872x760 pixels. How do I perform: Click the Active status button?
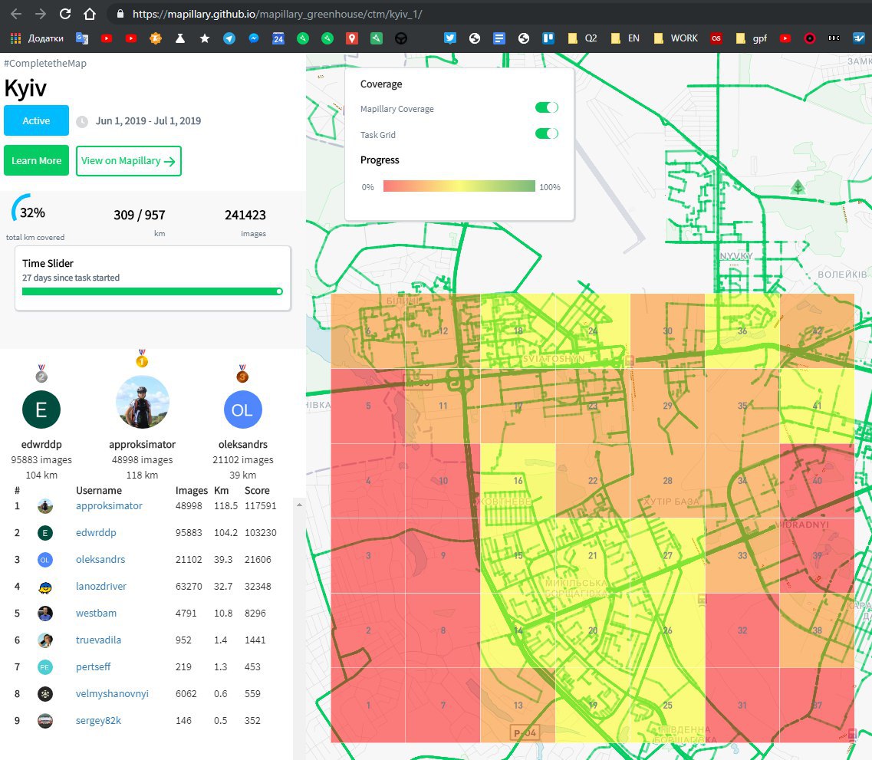(36, 120)
